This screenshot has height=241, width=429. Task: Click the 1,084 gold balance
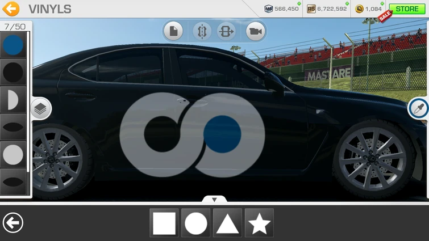pyautogui.click(x=373, y=9)
